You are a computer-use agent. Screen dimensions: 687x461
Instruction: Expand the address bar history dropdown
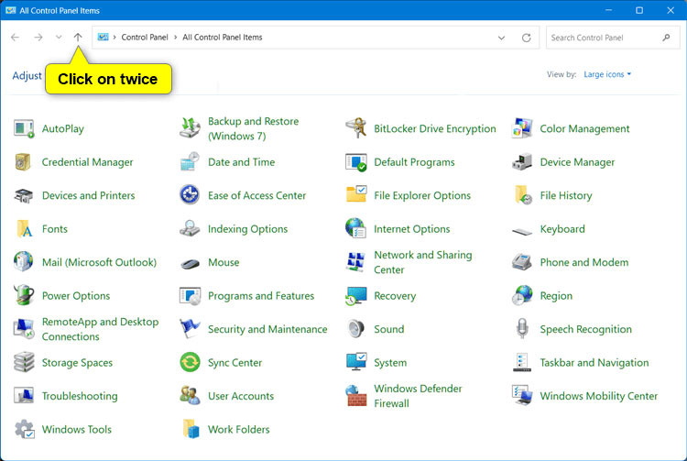point(501,38)
